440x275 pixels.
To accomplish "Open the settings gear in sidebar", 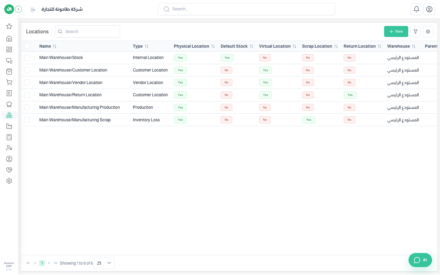I will point(9,181).
